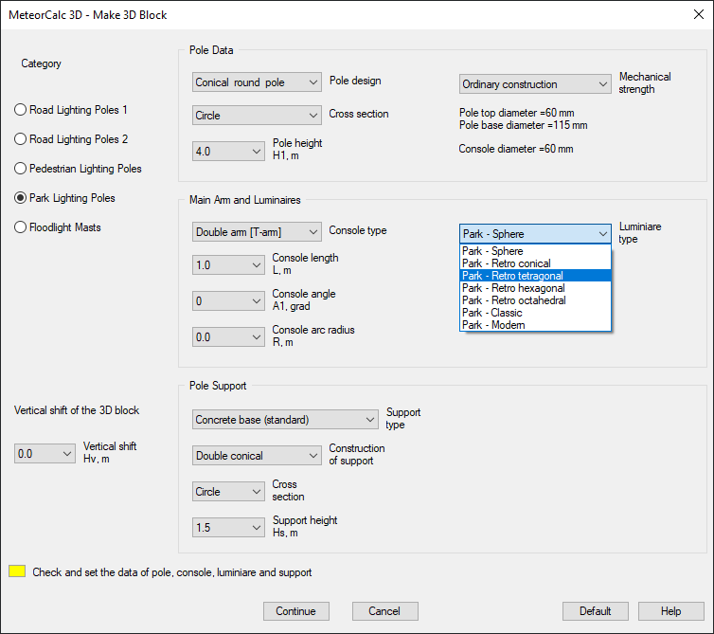Select Floodlight Masts radio button
This screenshot has height=634, width=714.
[21, 227]
